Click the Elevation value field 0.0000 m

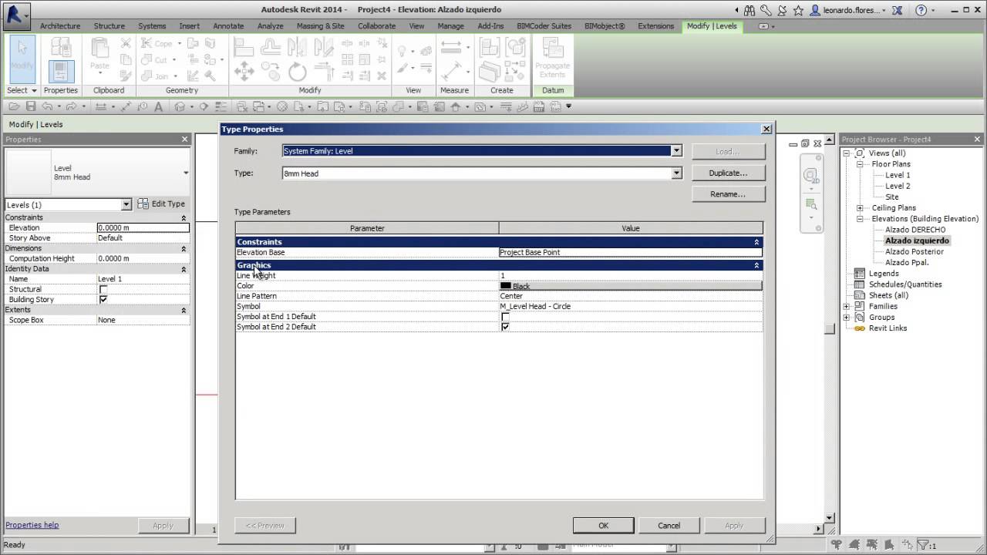click(143, 228)
